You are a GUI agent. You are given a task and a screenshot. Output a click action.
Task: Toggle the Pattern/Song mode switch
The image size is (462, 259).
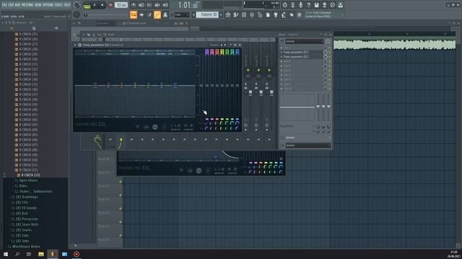coord(87,5)
